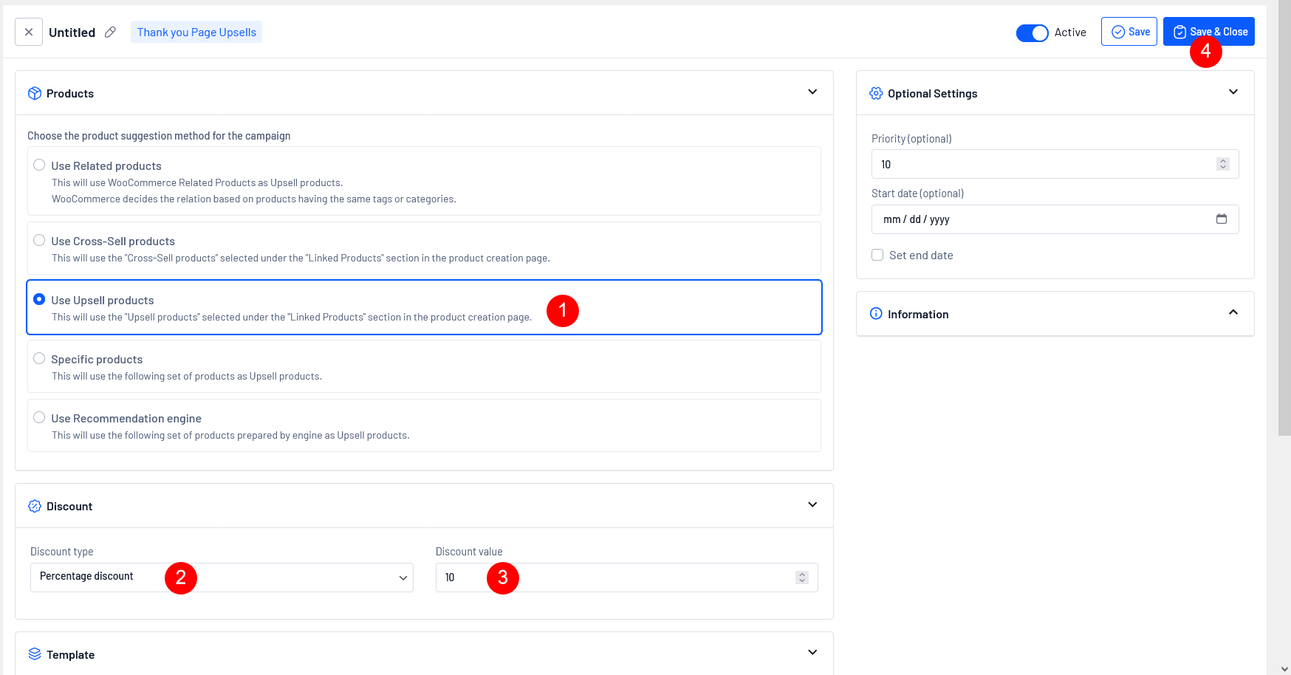Toggle the Active campaign switch
Viewport: 1291px width, 675px height.
pos(1032,32)
